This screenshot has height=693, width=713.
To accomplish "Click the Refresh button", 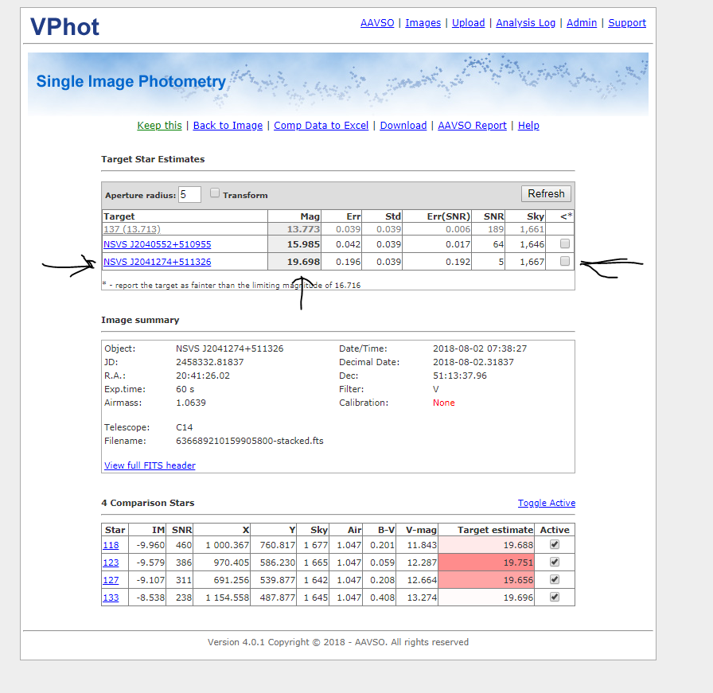I will pyautogui.click(x=546, y=194).
